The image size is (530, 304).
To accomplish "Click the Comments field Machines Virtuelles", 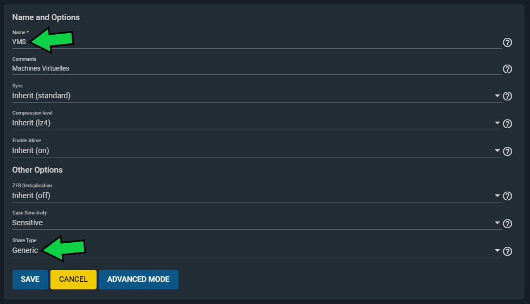I will click(x=257, y=68).
